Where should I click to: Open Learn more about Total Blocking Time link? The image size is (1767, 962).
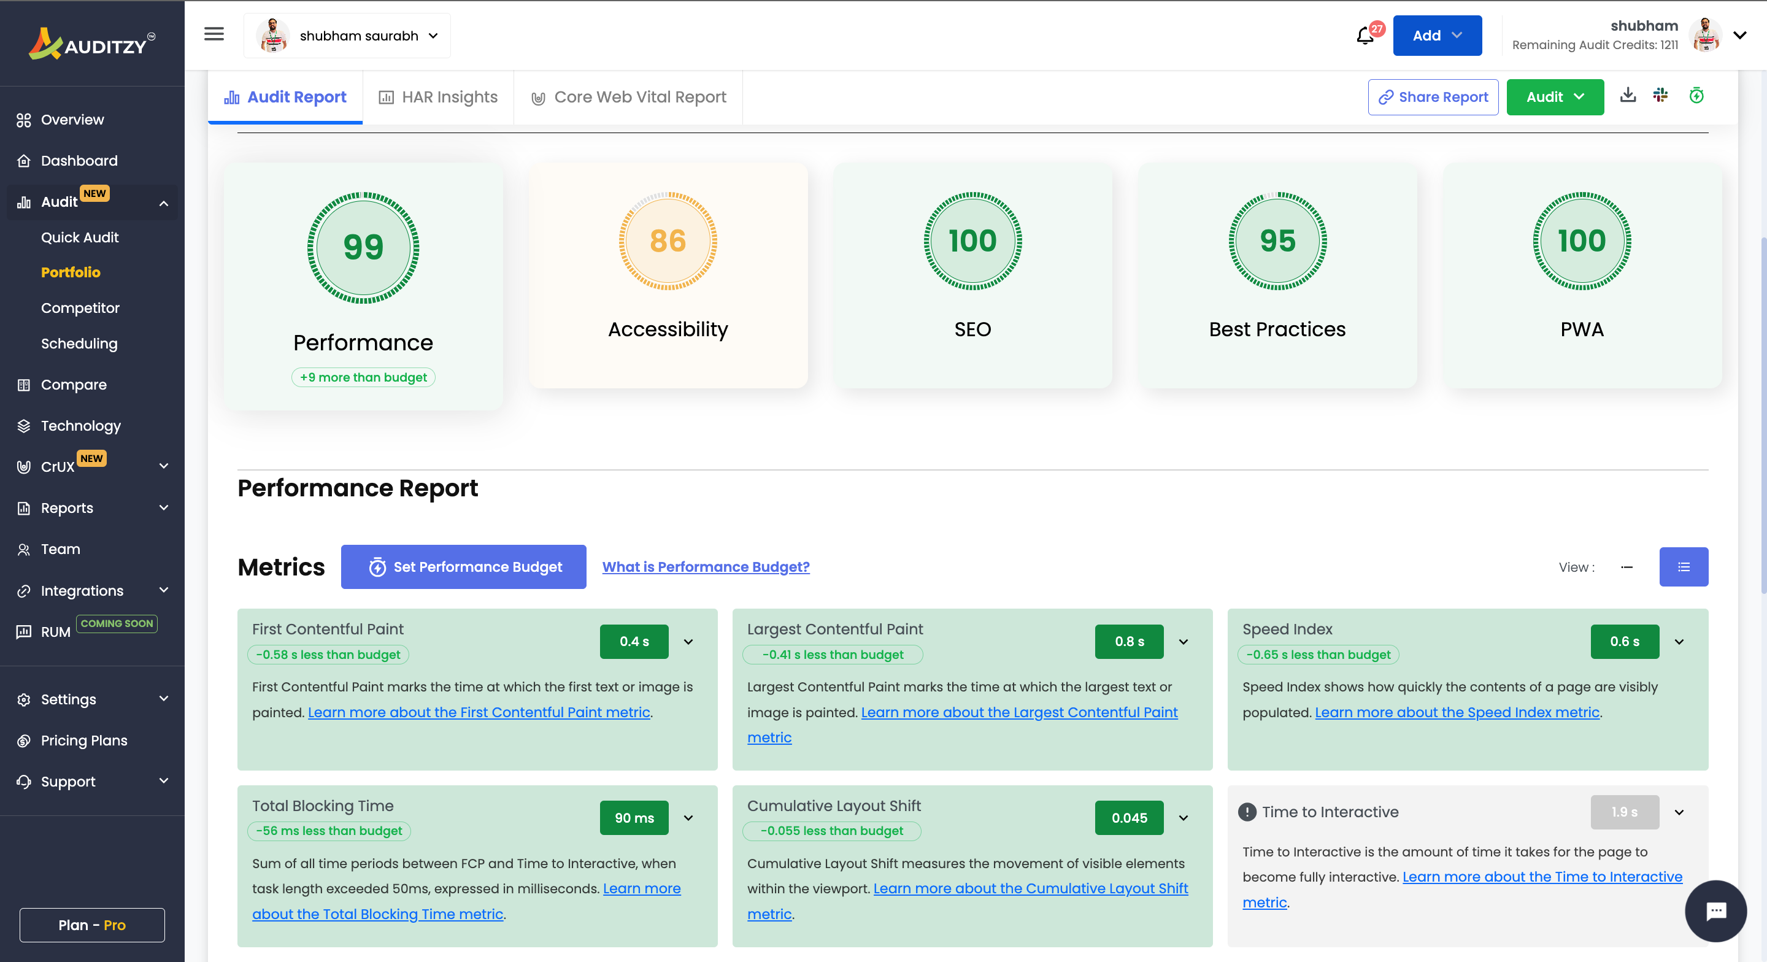tap(466, 901)
